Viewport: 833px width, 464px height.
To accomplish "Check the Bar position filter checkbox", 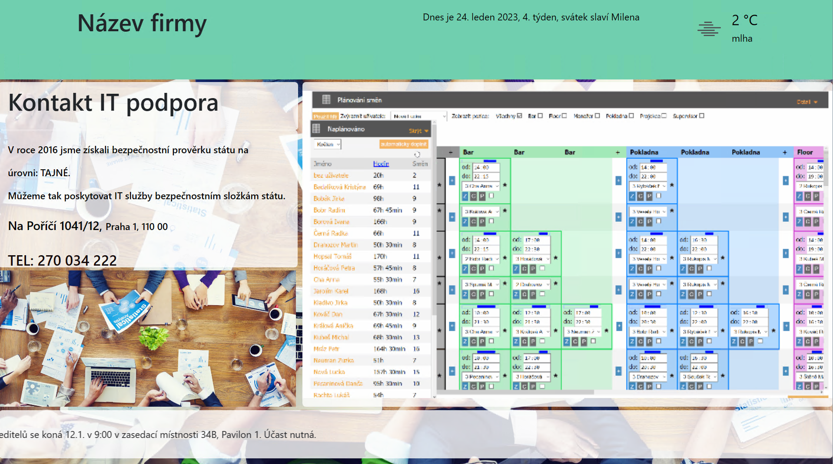I will pyautogui.click(x=540, y=116).
